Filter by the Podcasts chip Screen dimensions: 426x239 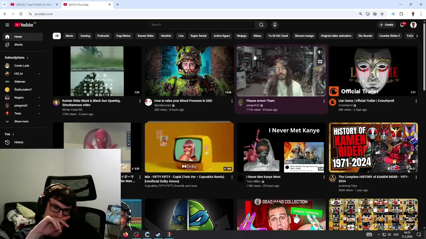(103, 36)
